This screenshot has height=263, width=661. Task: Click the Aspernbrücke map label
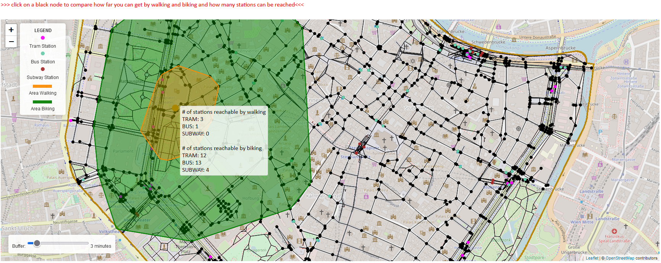[561, 48]
